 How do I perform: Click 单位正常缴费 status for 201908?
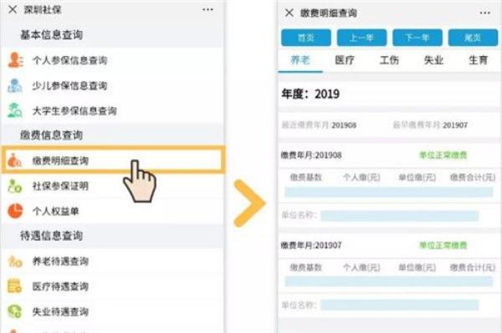tap(443, 156)
